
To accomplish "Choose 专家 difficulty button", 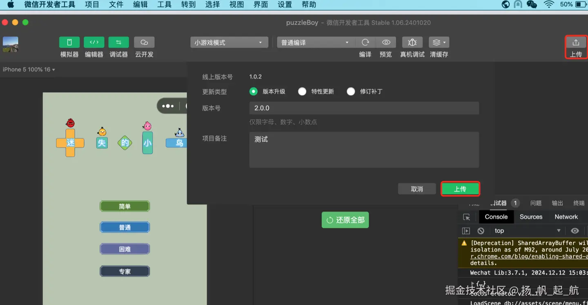I will point(125,271).
